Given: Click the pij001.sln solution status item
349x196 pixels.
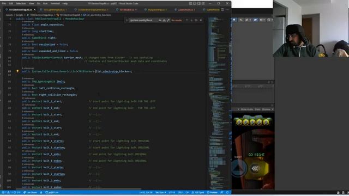Looking at the screenshot, I should pos(52,192).
